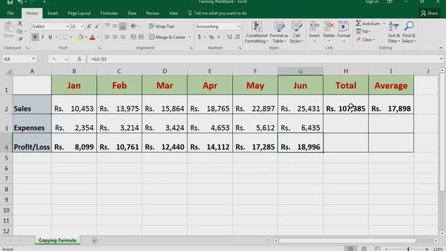Screen dimensions: 446x251
Task: Open the Fill button in Editing group
Action: 363,31
